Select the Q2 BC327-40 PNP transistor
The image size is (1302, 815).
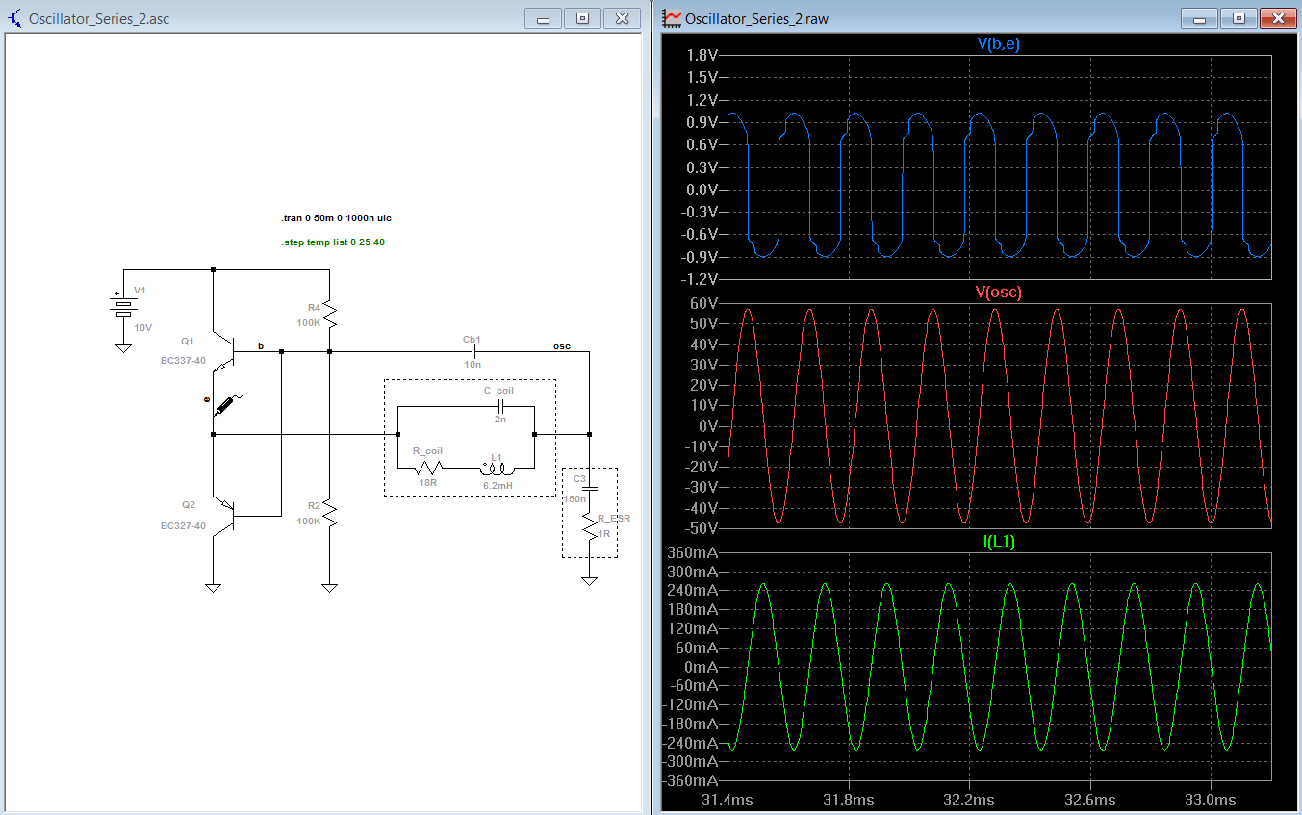pos(227,516)
